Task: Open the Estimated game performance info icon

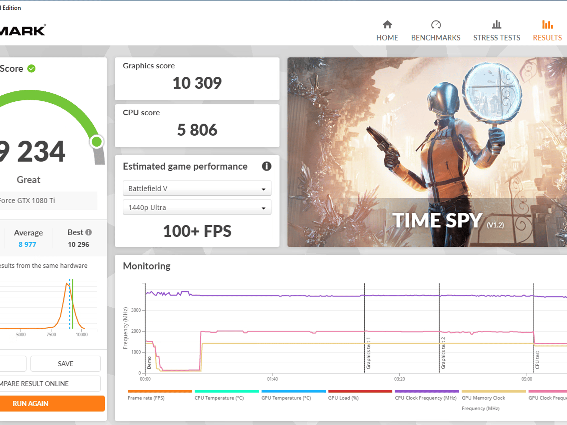Action: 266,166
